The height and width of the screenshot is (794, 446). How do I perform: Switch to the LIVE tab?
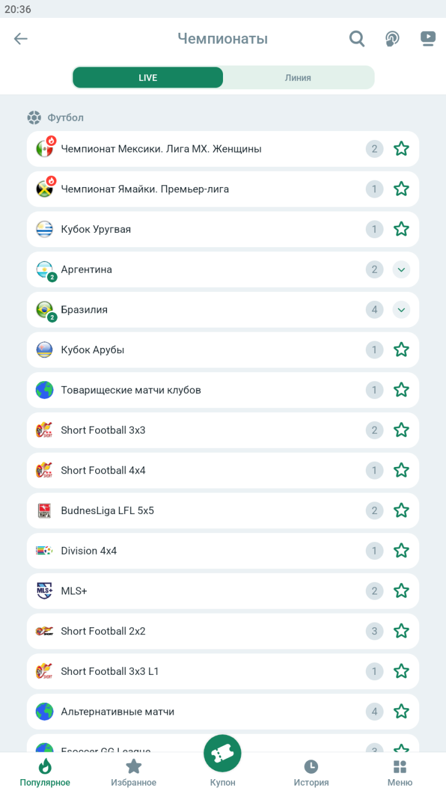tap(148, 77)
